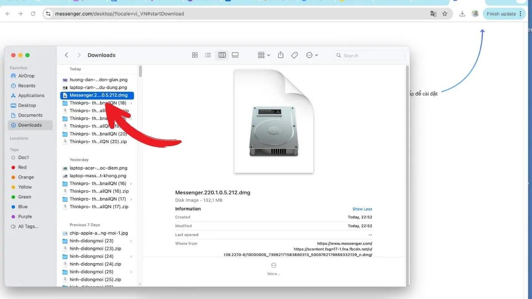The width and height of the screenshot is (532, 299).
Task: Click the More button in preview pane
Action: [274, 268]
